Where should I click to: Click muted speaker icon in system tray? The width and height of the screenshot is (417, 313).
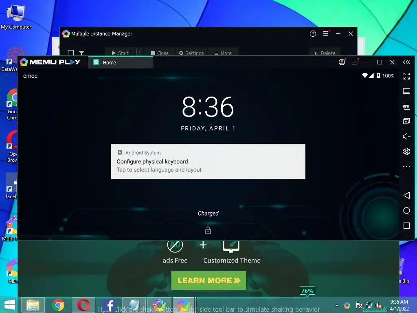[379, 305]
